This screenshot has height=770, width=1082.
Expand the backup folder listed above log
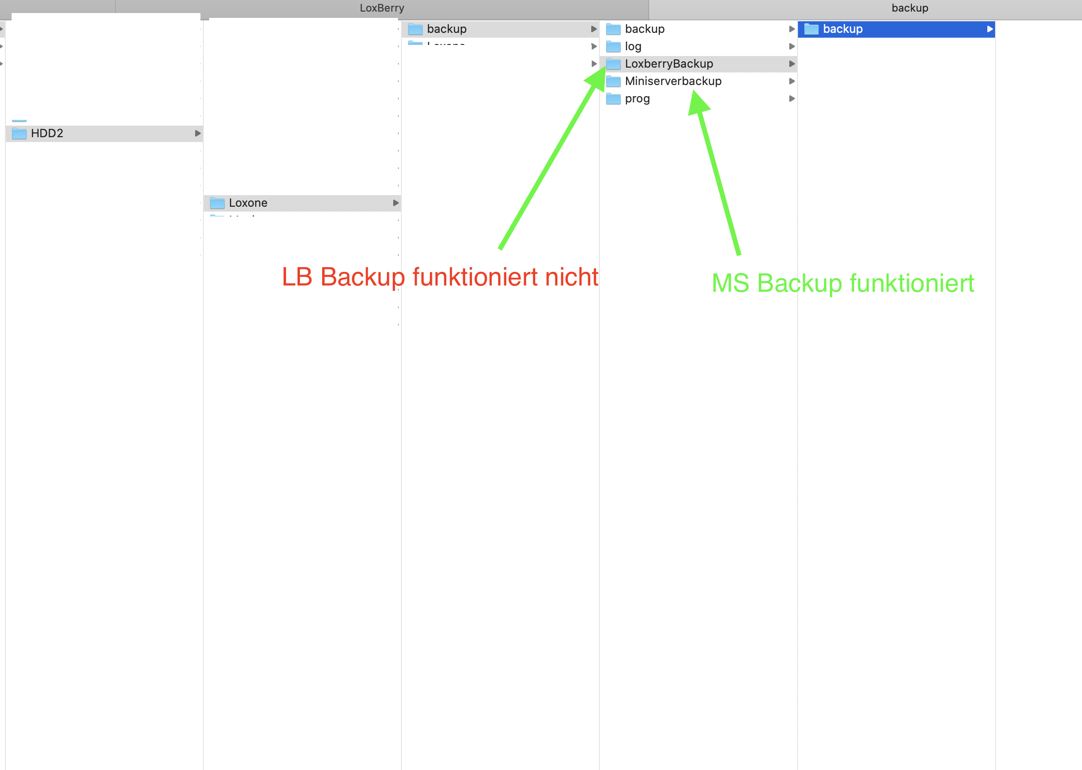click(x=792, y=29)
